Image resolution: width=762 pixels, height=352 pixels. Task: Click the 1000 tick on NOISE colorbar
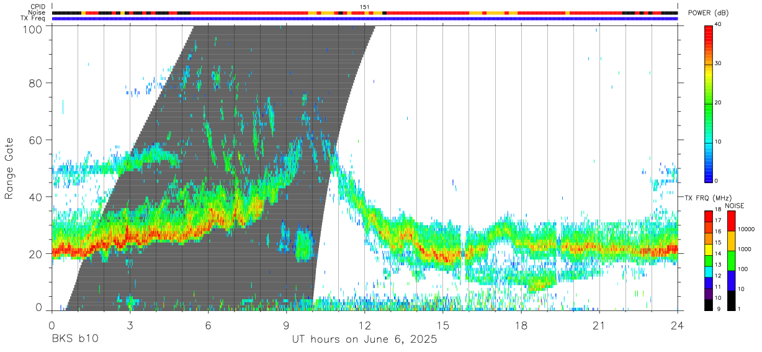pyautogui.click(x=744, y=249)
